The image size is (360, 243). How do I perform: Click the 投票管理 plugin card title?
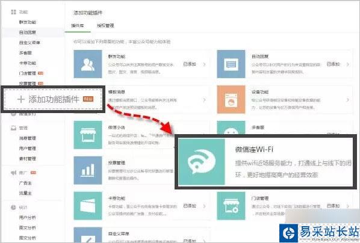[x=117, y=163]
